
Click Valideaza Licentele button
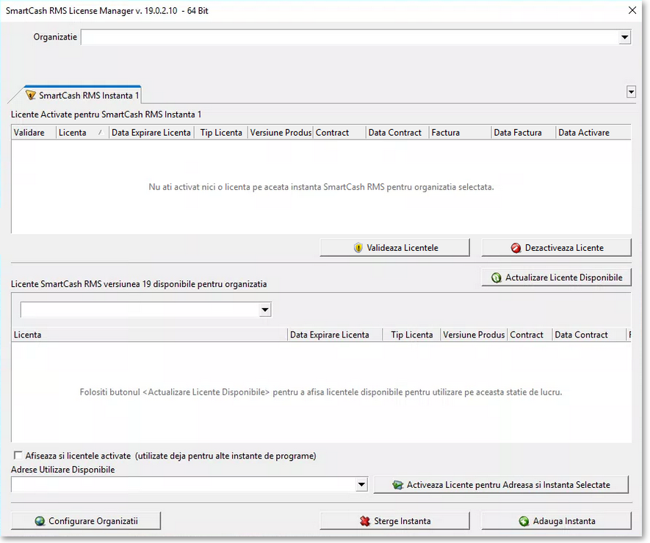pyautogui.click(x=394, y=248)
